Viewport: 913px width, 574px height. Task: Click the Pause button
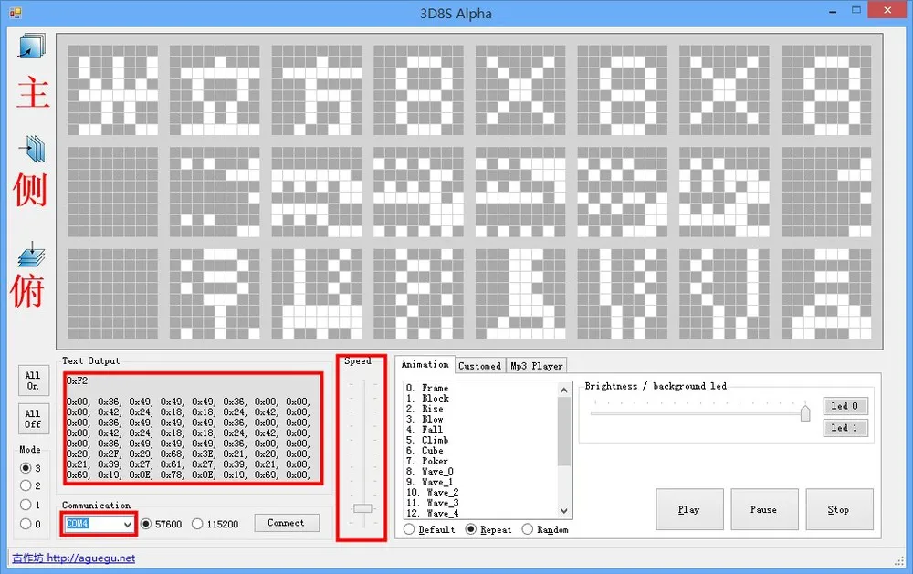(763, 509)
